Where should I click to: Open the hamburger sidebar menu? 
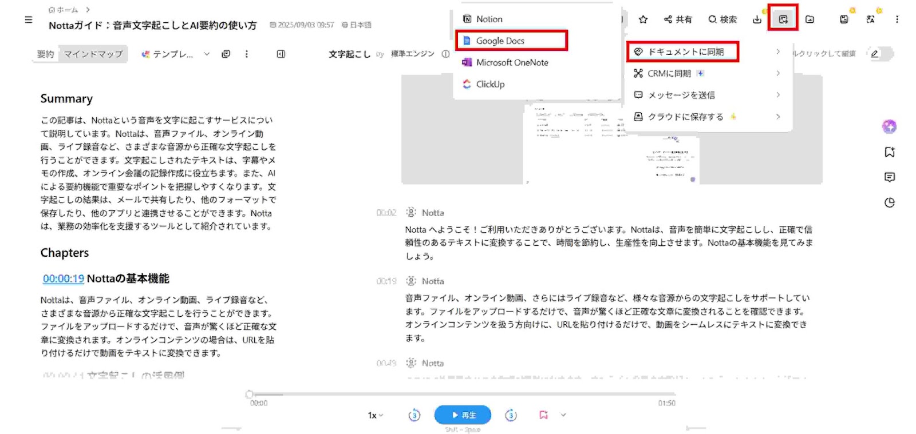[29, 19]
